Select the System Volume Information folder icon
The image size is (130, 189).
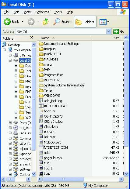tap(41, 85)
